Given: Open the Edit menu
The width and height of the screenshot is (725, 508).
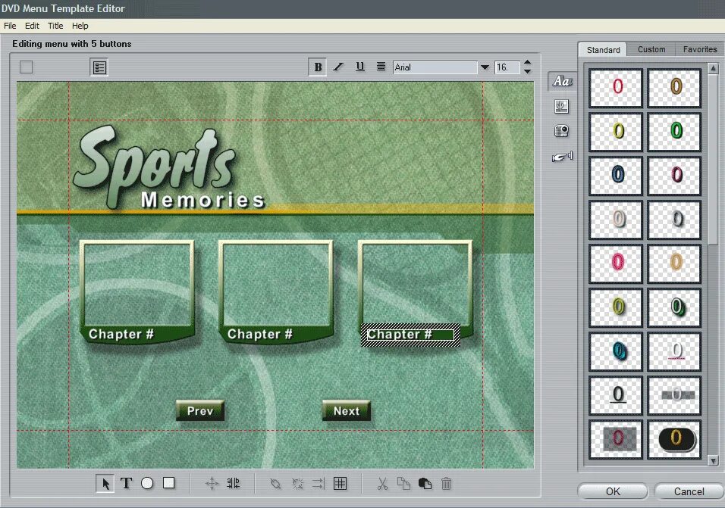Looking at the screenshot, I should click(32, 26).
